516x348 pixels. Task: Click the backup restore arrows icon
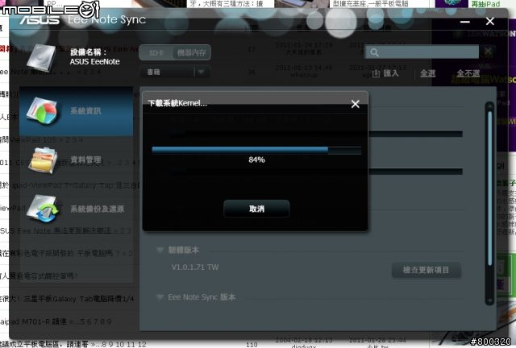pyautogui.click(x=42, y=209)
